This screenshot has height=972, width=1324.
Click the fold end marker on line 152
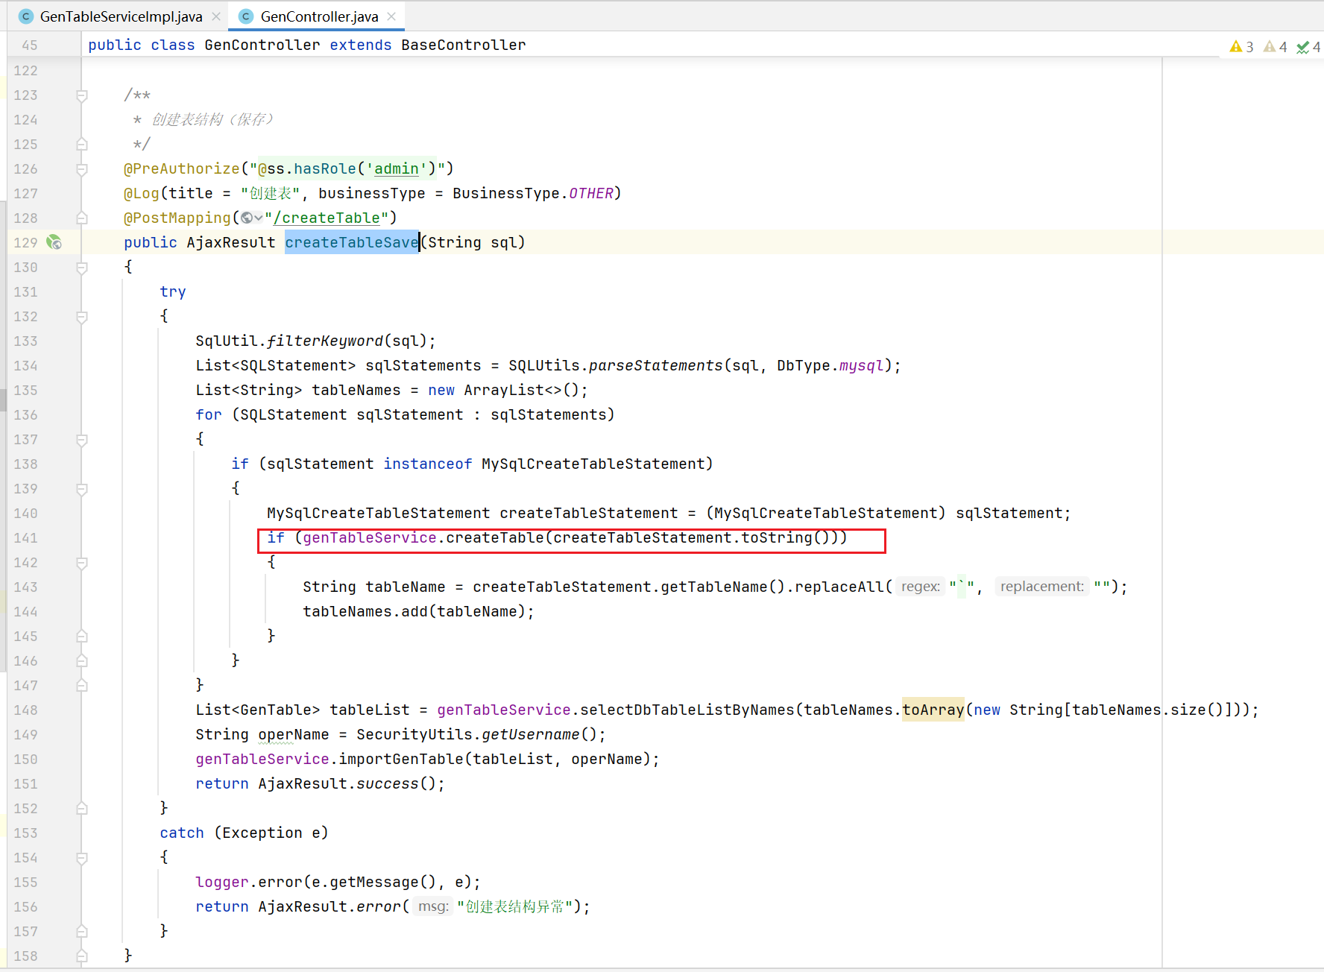pos(82,809)
